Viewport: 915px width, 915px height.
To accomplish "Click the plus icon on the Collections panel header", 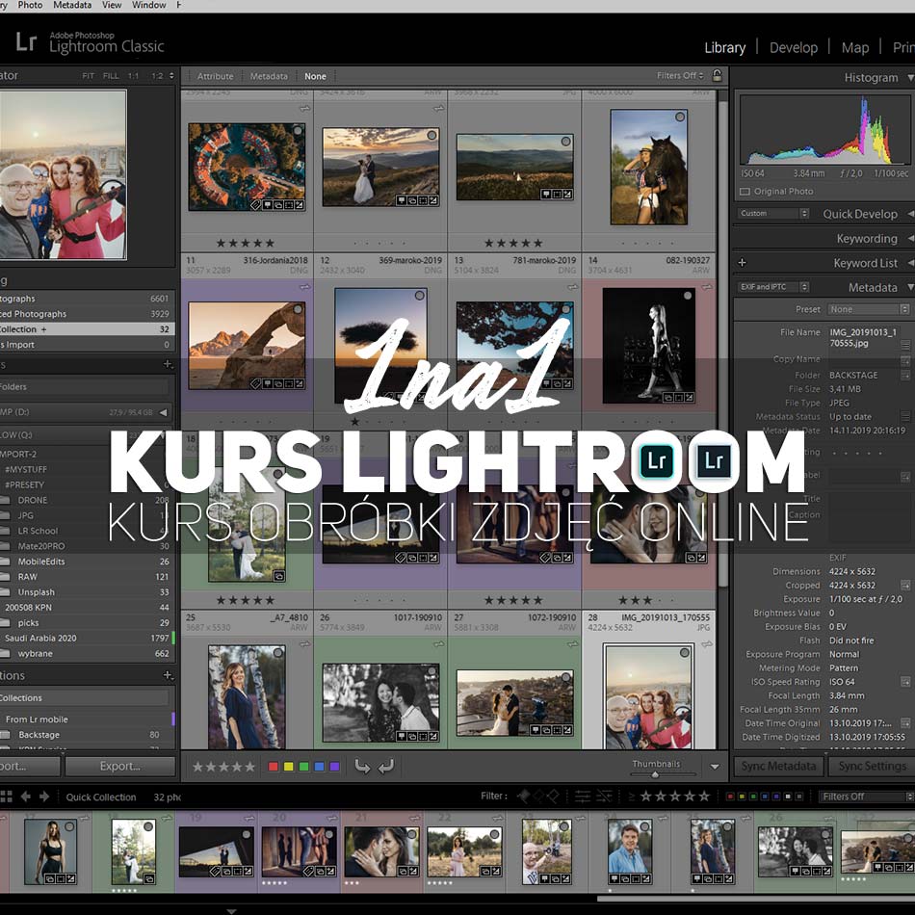I will pos(168,675).
